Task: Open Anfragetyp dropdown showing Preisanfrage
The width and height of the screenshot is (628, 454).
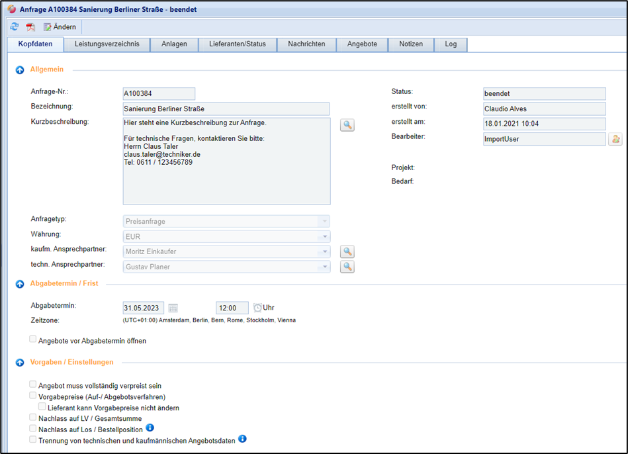Action: [226, 222]
